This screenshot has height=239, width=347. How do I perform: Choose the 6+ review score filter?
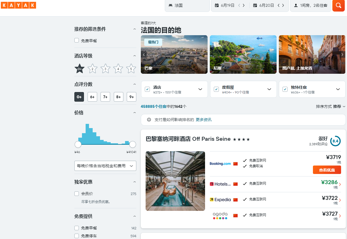pyautogui.click(x=92, y=97)
